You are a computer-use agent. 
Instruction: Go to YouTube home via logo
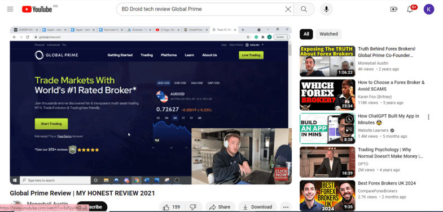(x=37, y=10)
